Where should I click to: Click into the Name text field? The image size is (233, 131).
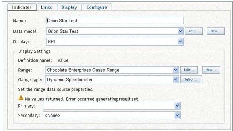115,21
